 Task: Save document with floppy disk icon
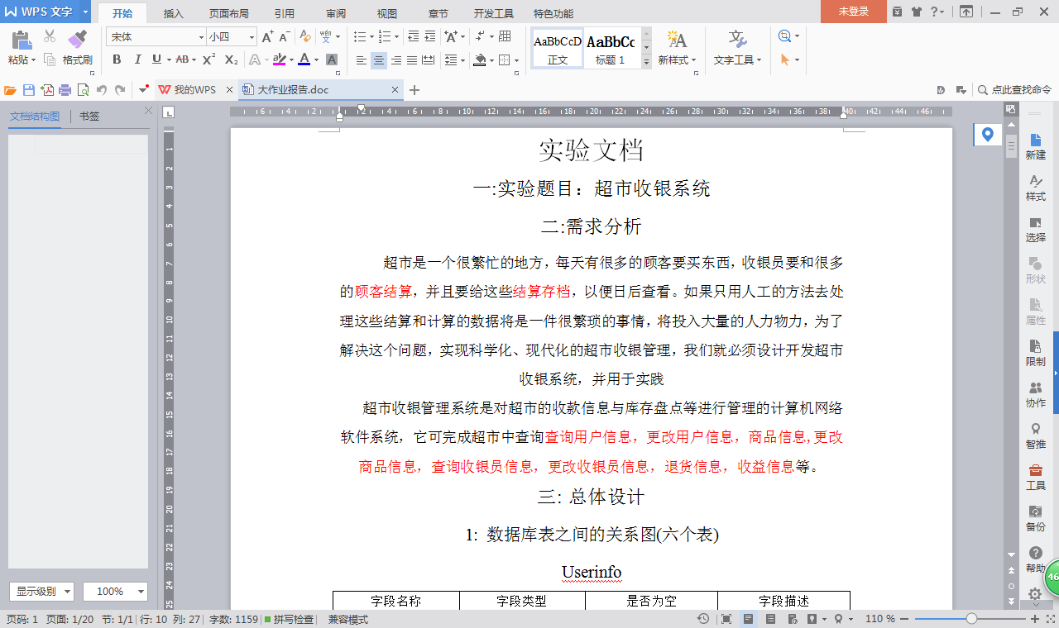[29, 90]
